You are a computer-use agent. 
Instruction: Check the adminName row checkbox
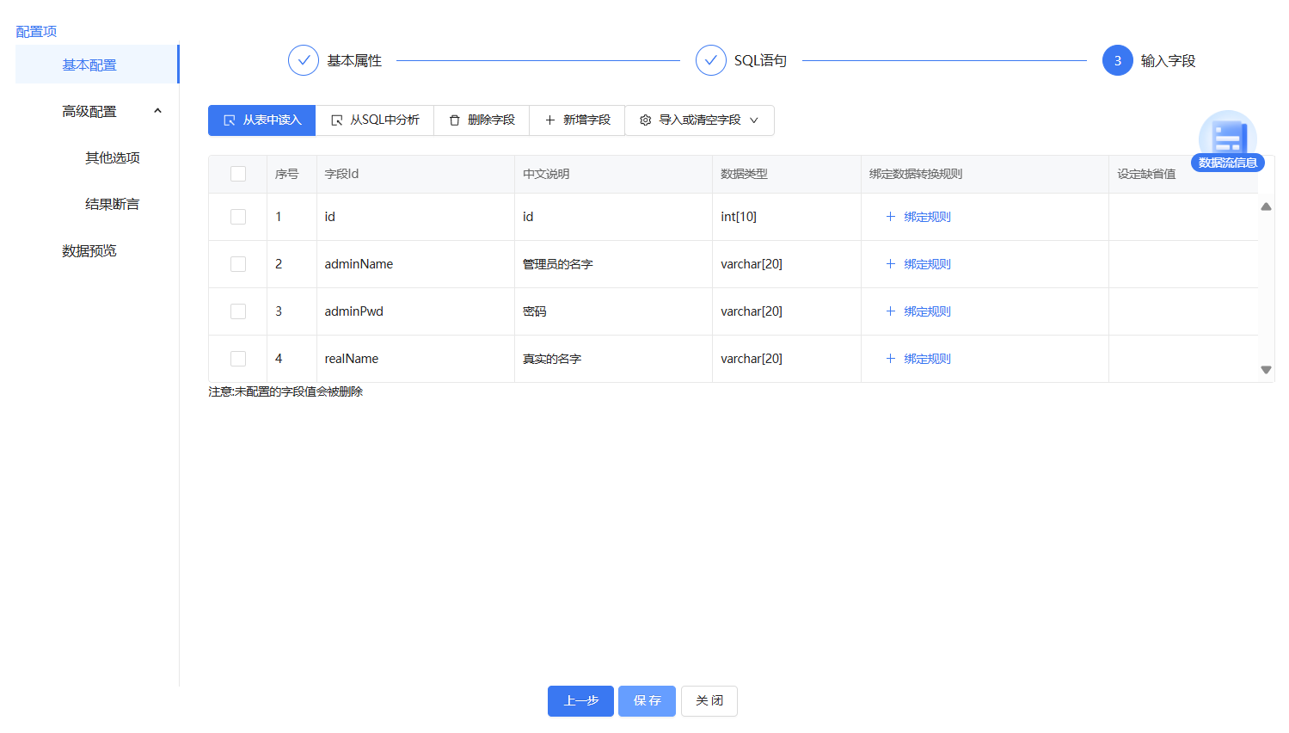coord(238,264)
